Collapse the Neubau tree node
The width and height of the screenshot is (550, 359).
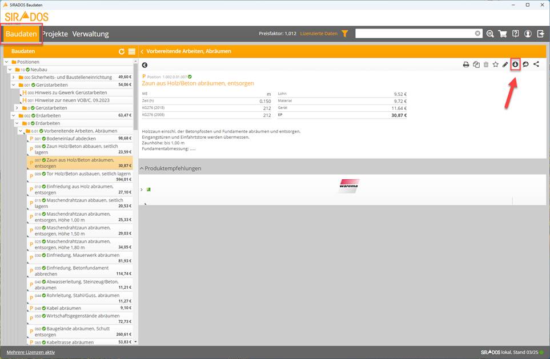(10, 70)
